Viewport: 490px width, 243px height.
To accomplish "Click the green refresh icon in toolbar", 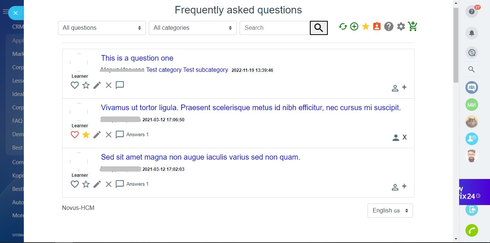I will tap(343, 26).
